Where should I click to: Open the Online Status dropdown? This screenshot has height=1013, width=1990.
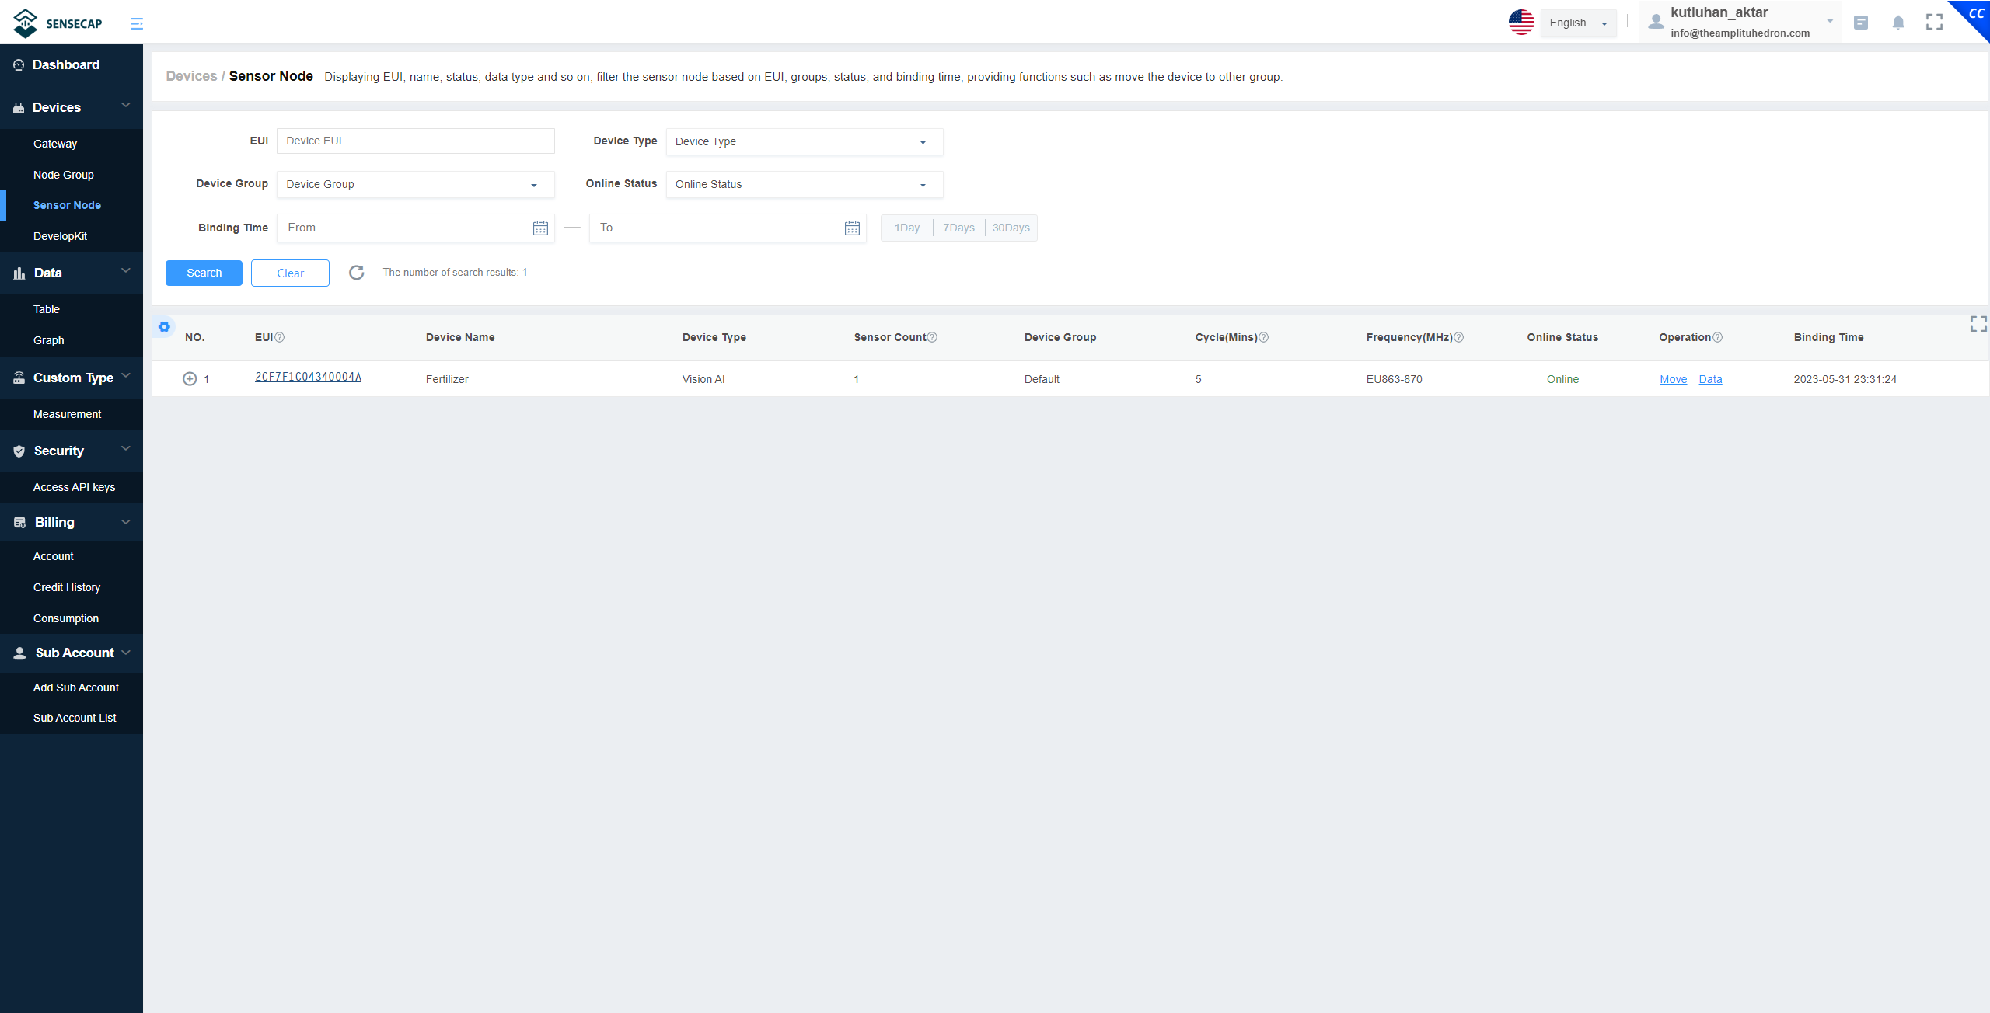click(x=804, y=184)
